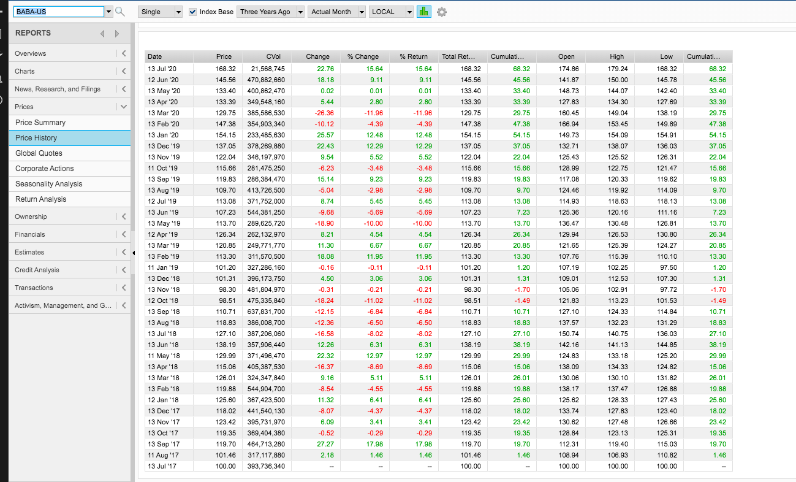The width and height of the screenshot is (796, 482).
Task: Expand Activism, Management section chevron
Action: click(x=124, y=305)
